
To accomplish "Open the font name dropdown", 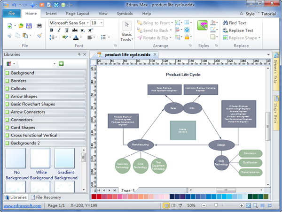I will click(x=87, y=23).
